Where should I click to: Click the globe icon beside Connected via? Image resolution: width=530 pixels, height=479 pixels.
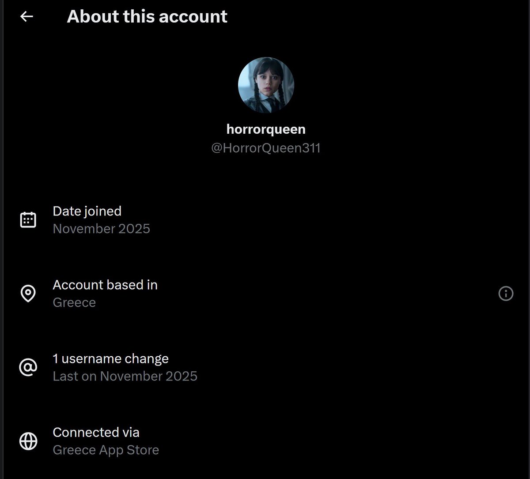pyautogui.click(x=28, y=441)
